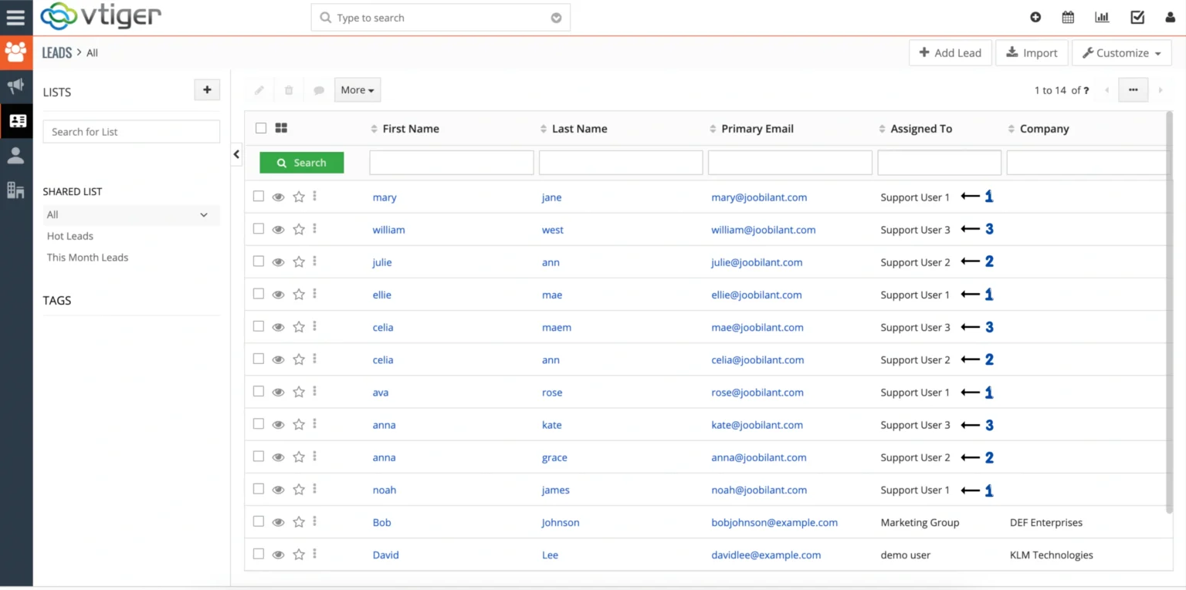Open the Organizations building icon in sidebar
The image size is (1186, 590).
(x=16, y=190)
